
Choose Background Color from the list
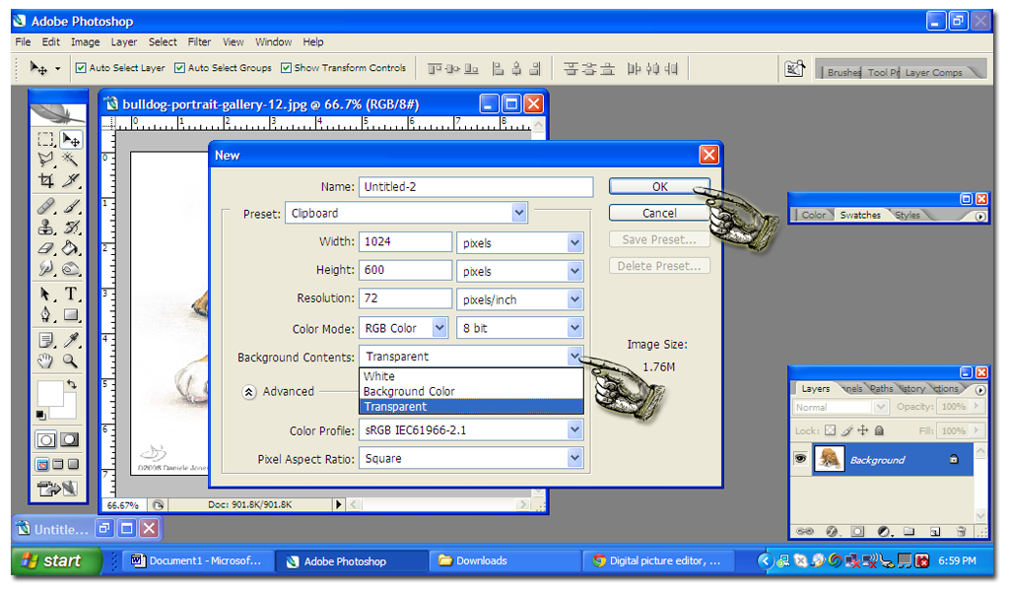(471, 391)
